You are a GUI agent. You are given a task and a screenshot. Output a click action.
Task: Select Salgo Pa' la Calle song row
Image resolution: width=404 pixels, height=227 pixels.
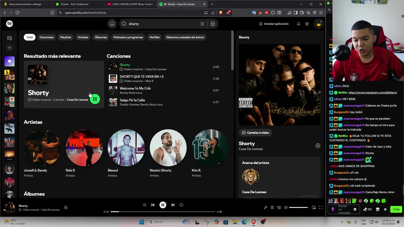(164, 102)
